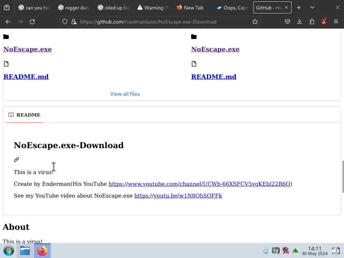Click the leftmost blue system tray icon
The image size is (344, 258).
point(265,251)
